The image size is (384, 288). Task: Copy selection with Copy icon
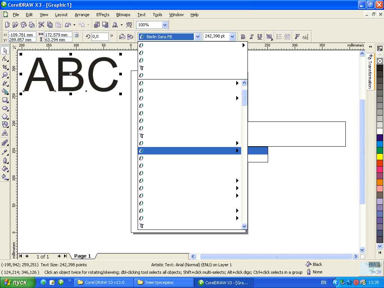coord(50,24)
